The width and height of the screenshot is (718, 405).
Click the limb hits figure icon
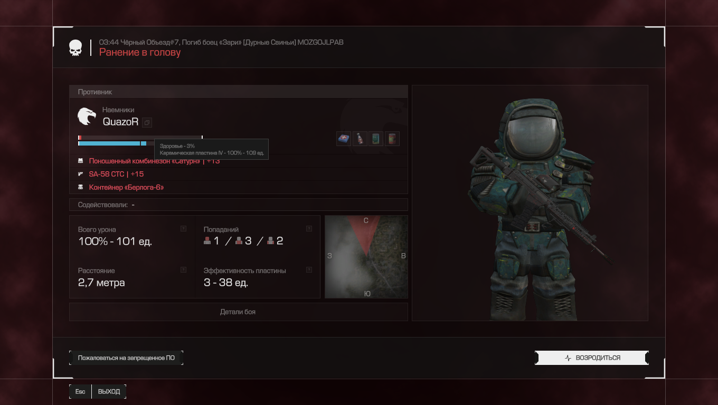tap(271, 241)
